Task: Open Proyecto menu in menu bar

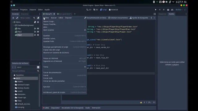Action: point(24,10)
